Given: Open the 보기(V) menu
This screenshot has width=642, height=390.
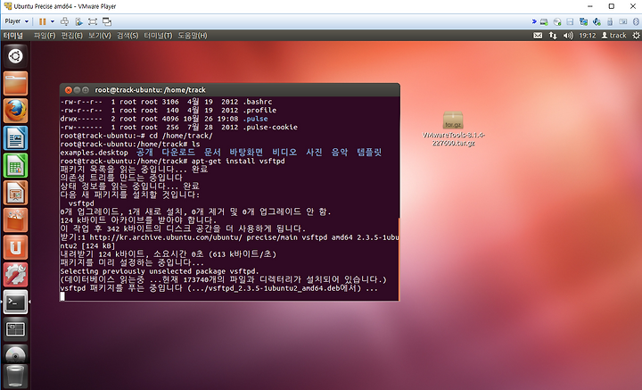Looking at the screenshot, I should point(100,36).
